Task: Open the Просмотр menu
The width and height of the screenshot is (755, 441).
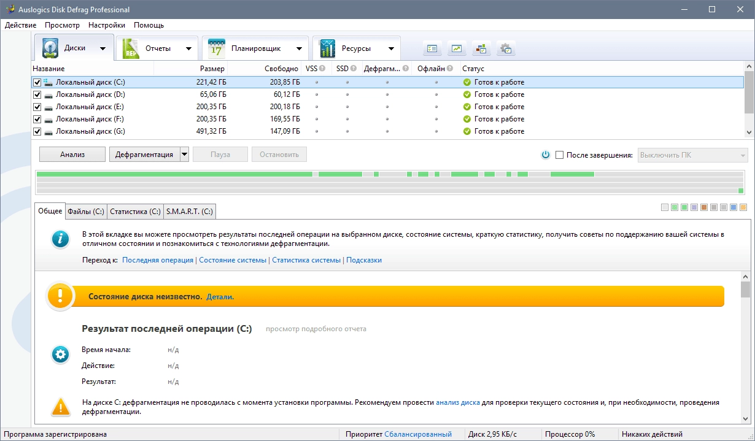Action: click(x=62, y=25)
